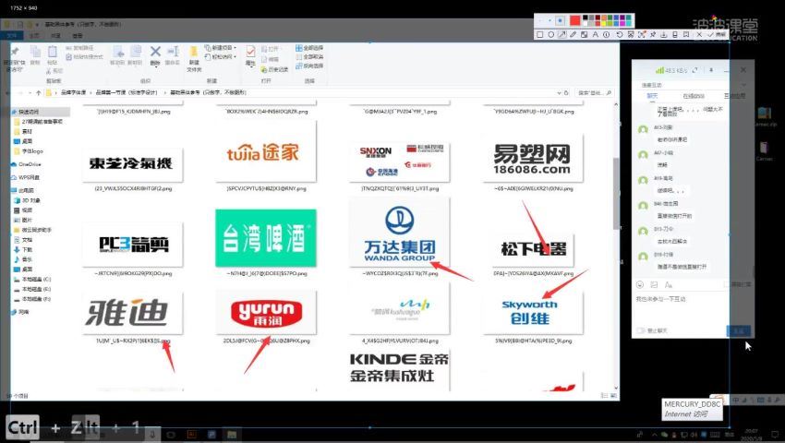Image resolution: width=785 pixels, height=443 pixels.
Task: Switch to the Home ribbon tab
Action: tap(34, 36)
